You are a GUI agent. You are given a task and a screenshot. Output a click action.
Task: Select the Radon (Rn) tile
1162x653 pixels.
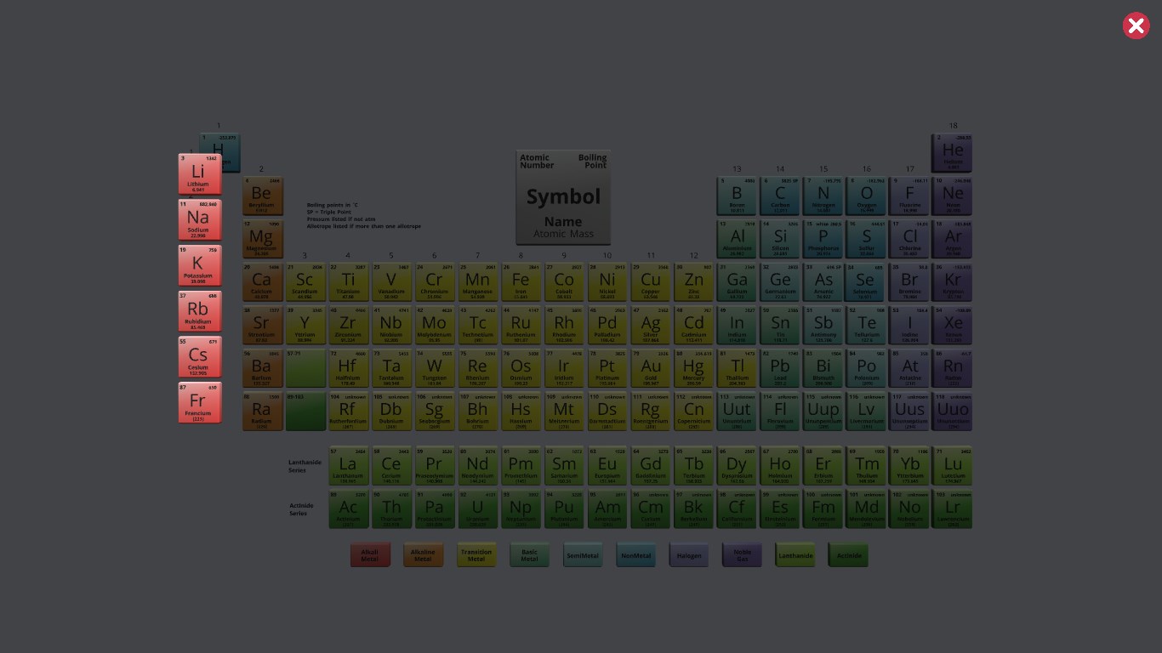click(x=952, y=369)
